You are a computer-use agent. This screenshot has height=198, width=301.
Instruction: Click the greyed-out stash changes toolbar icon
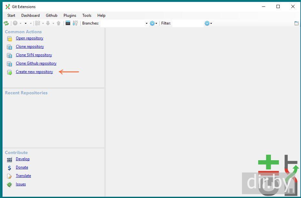(38, 23)
